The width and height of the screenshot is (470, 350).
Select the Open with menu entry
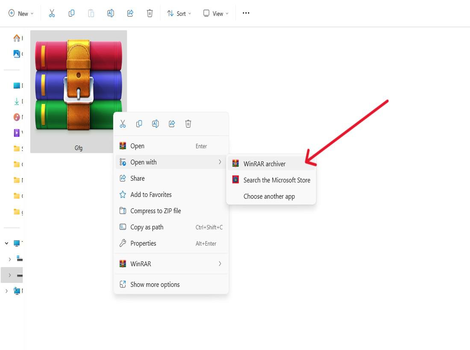pos(171,162)
